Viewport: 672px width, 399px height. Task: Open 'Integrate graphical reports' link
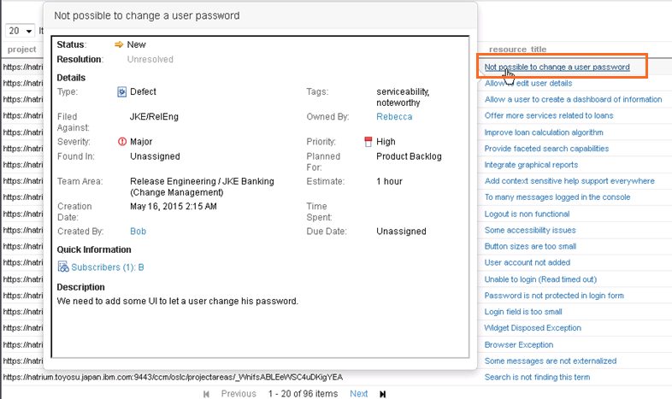(x=531, y=165)
